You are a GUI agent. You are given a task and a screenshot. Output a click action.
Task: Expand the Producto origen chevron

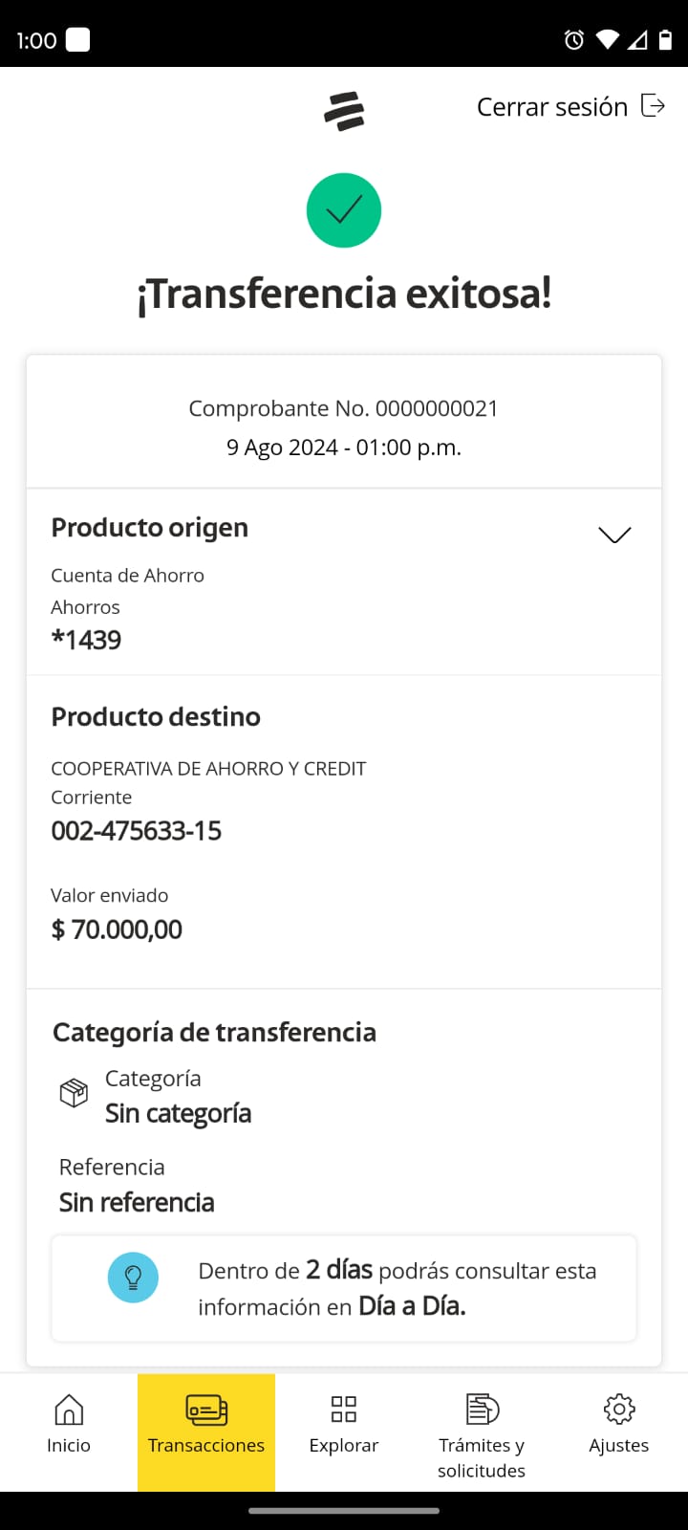[x=614, y=535]
